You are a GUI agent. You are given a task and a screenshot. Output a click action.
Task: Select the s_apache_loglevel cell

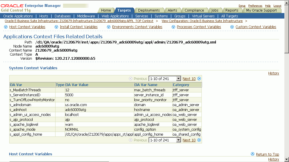pyautogui.click(x=32, y=125)
